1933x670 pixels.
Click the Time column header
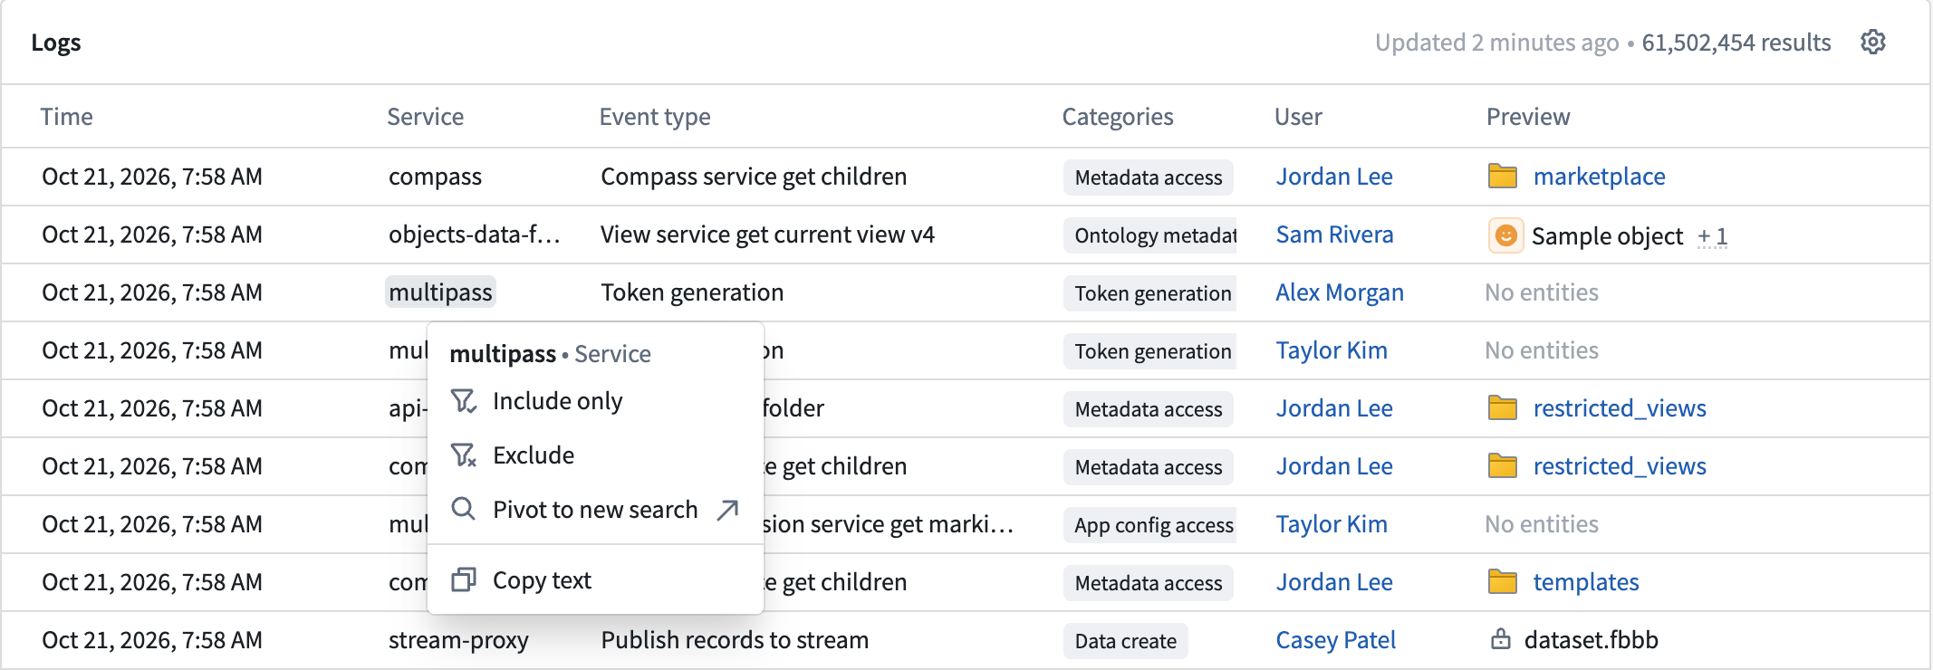66,117
